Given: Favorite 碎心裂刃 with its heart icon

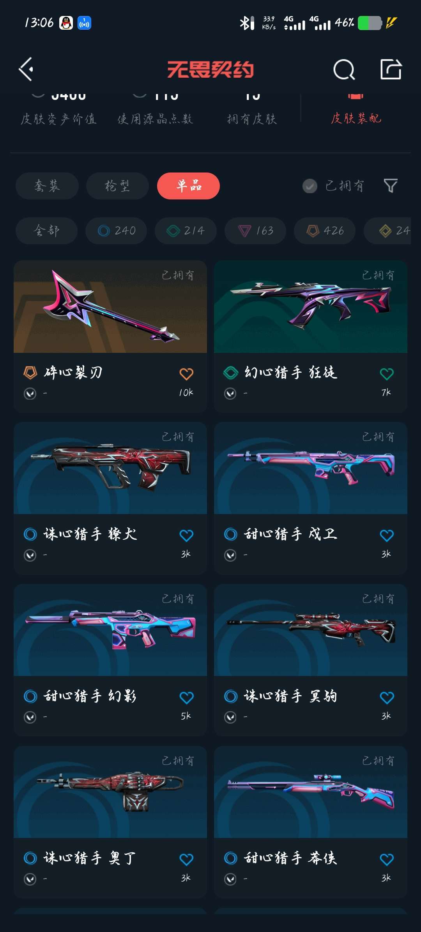Looking at the screenshot, I should [x=186, y=374].
